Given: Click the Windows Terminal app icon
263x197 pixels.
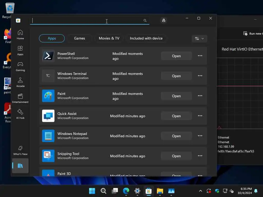Looking at the screenshot, I should [48, 76].
